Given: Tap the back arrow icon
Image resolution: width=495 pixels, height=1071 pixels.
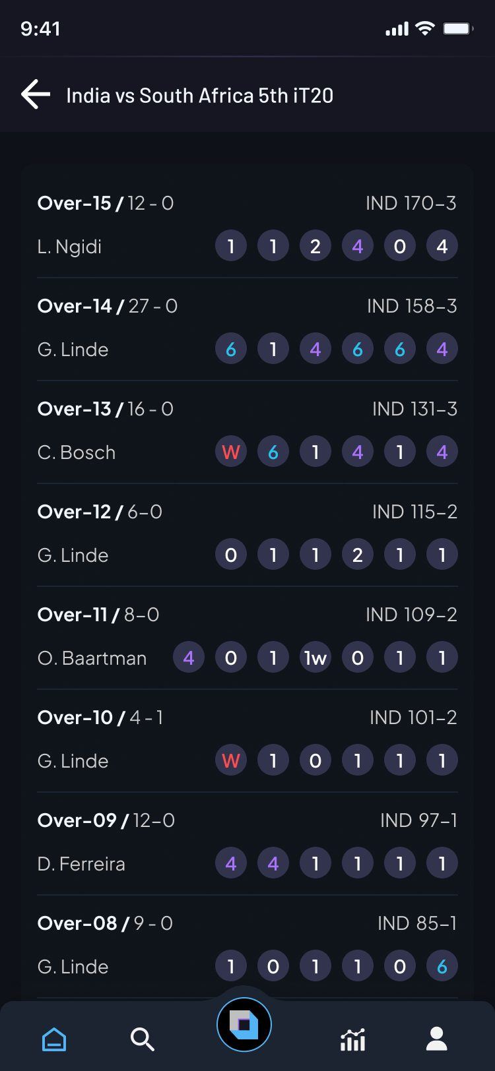Looking at the screenshot, I should coord(36,94).
